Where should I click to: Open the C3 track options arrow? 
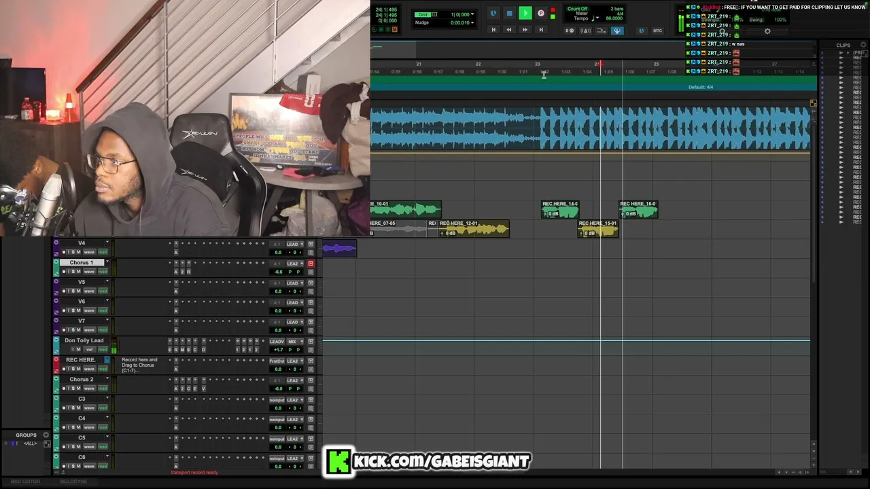coord(107,399)
